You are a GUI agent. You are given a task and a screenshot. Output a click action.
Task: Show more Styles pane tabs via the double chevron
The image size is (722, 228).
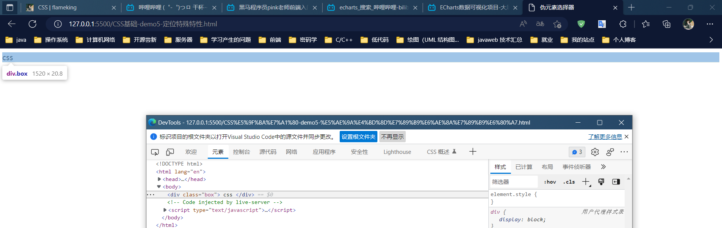coord(603,167)
